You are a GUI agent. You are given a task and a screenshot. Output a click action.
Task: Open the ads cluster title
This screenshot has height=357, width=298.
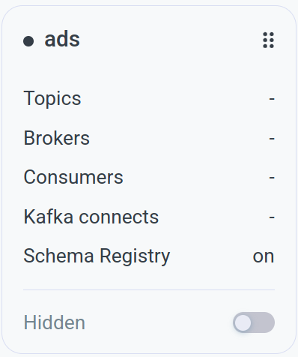[62, 39]
